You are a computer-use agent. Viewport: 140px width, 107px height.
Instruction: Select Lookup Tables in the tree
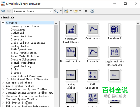pos(20,46)
